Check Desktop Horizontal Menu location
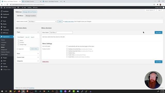165x93 pixels. tap(67, 49)
